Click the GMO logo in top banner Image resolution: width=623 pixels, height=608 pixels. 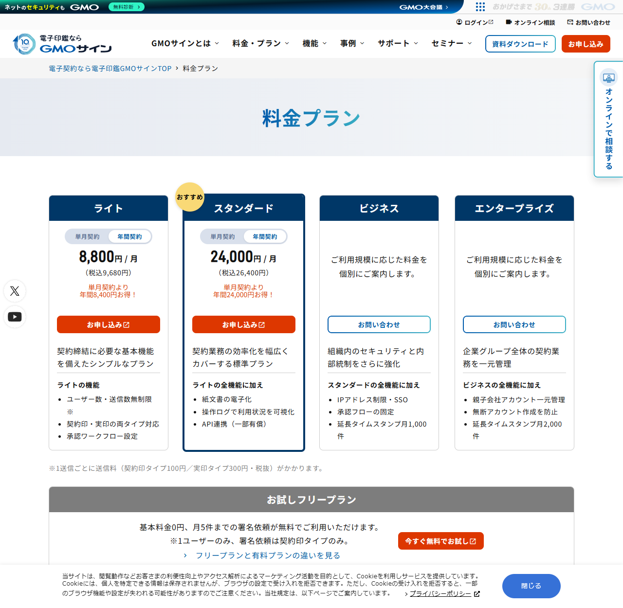coord(85,7)
